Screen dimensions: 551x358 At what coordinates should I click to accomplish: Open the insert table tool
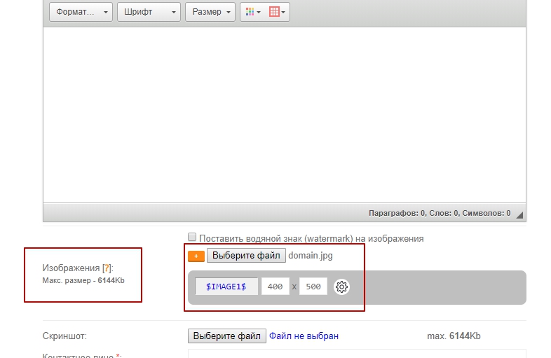click(x=278, y=12)
